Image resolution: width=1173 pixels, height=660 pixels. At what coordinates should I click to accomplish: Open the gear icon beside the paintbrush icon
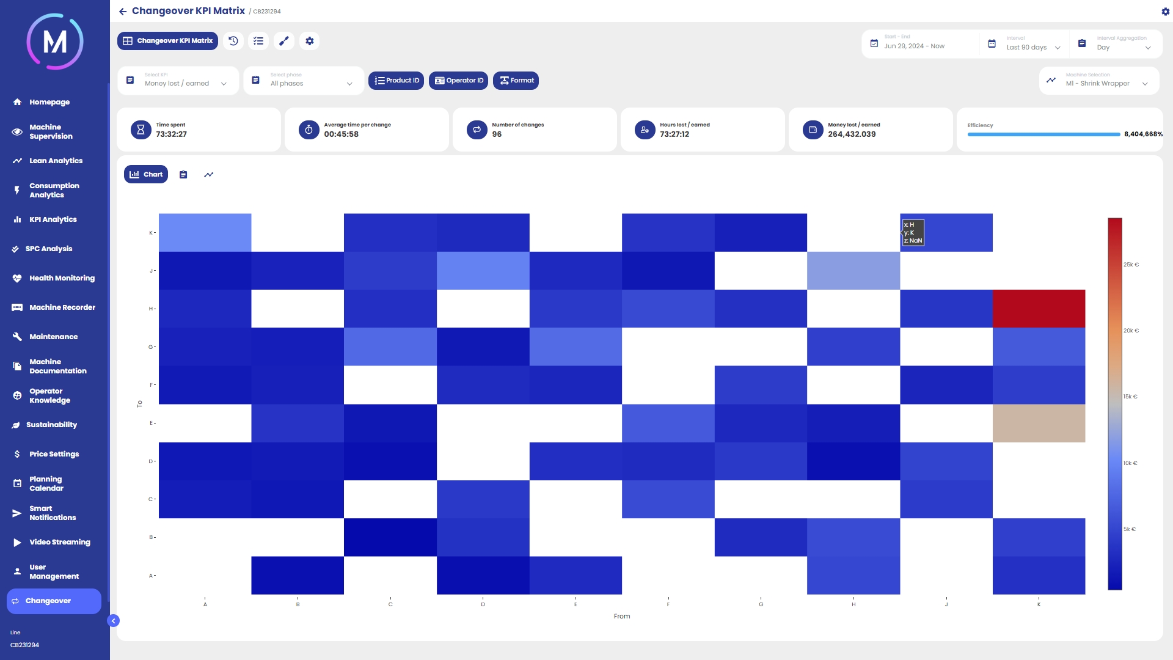310,41
